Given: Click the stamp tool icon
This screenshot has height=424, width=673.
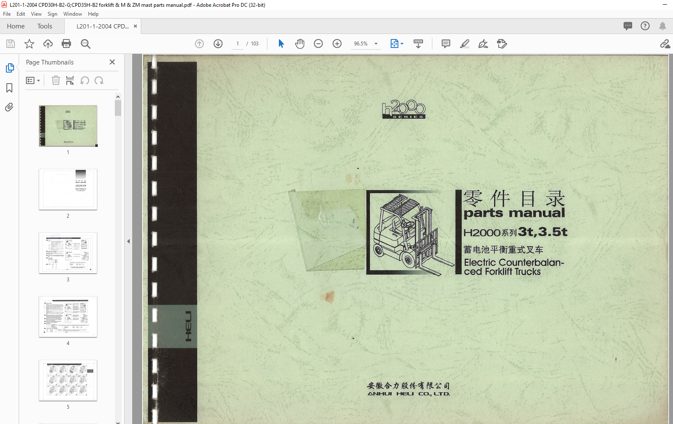Looking at the screenshot, I should coord(502,44).
